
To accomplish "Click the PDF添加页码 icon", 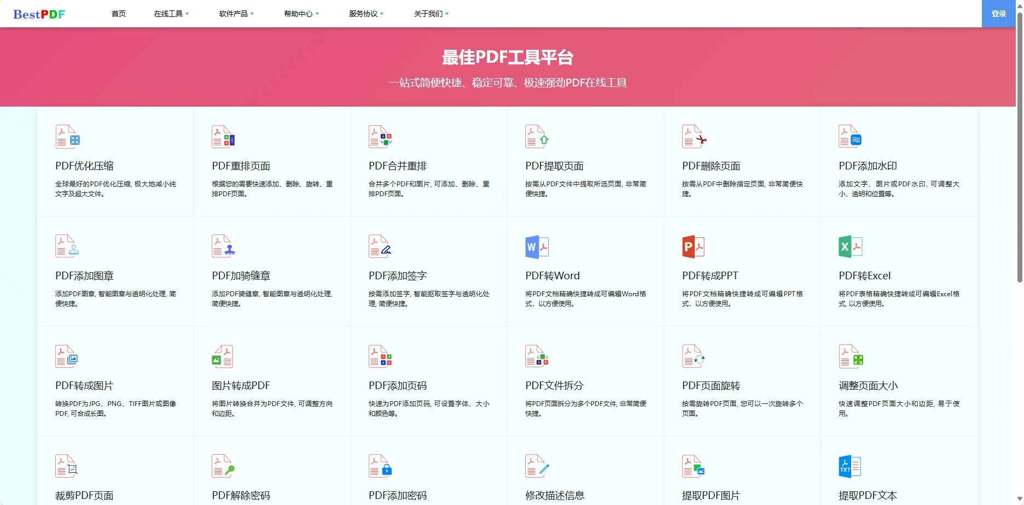I will tap(380, 356).
